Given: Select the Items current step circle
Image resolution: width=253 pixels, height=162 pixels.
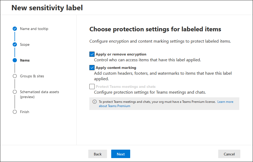Looking at the screenshot, I should (15, 60).
